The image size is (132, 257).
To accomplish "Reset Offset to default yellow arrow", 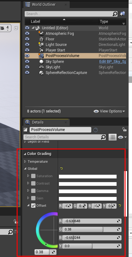I will click(120, 206).
